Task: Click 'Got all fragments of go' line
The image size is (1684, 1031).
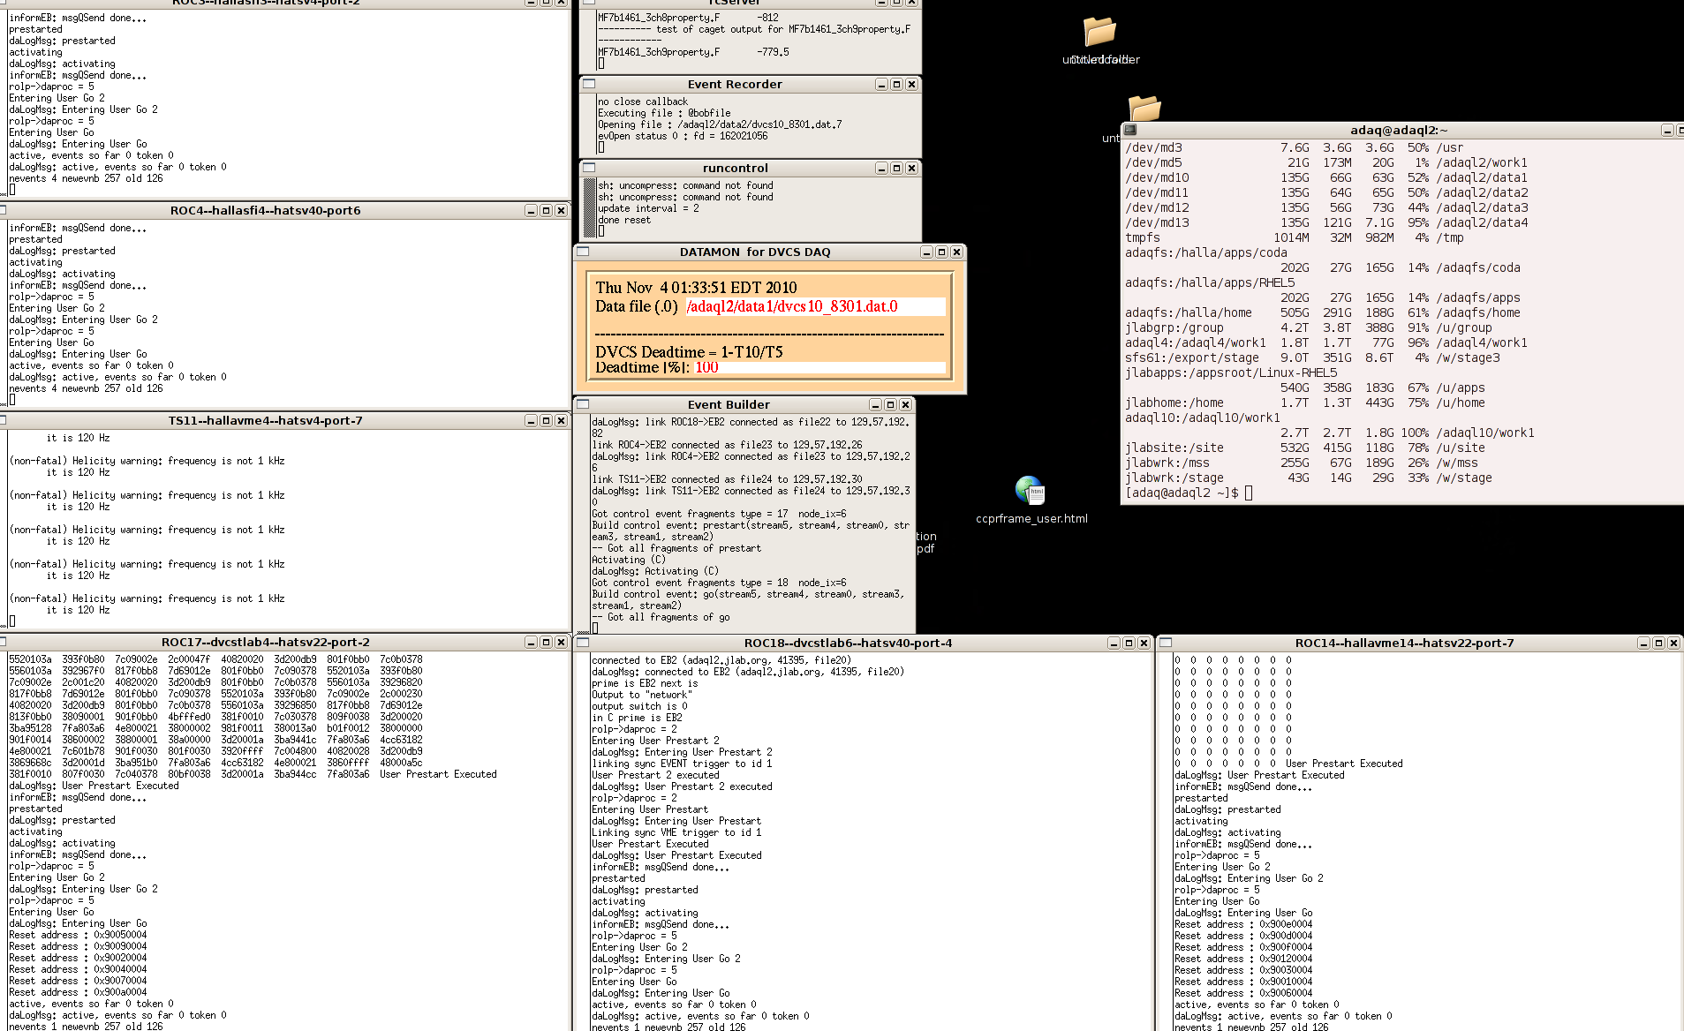Action: click(661, 617)
